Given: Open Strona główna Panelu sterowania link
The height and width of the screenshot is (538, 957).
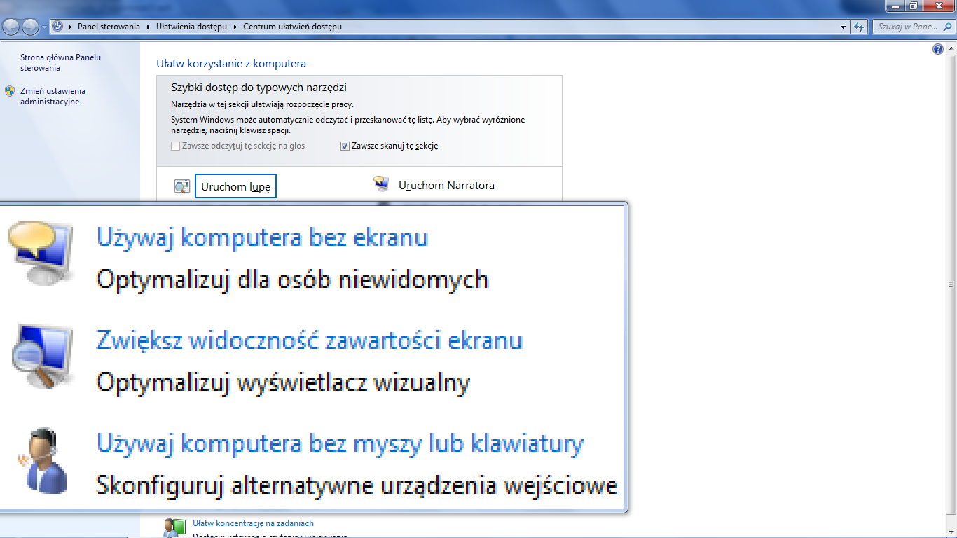Looking at the screenshot, I should pos(61,62).
